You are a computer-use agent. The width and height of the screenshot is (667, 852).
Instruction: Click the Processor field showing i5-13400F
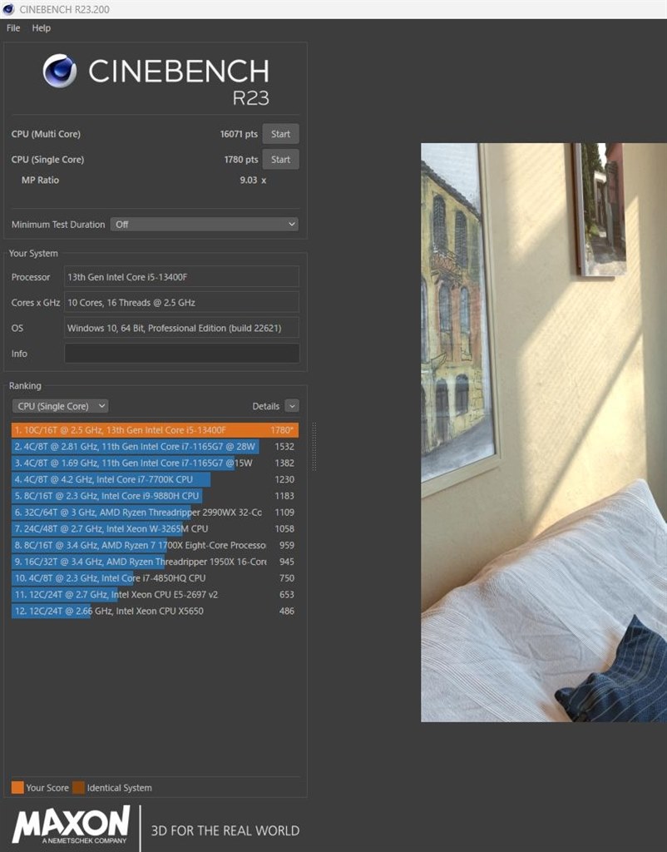coord(181,276)
